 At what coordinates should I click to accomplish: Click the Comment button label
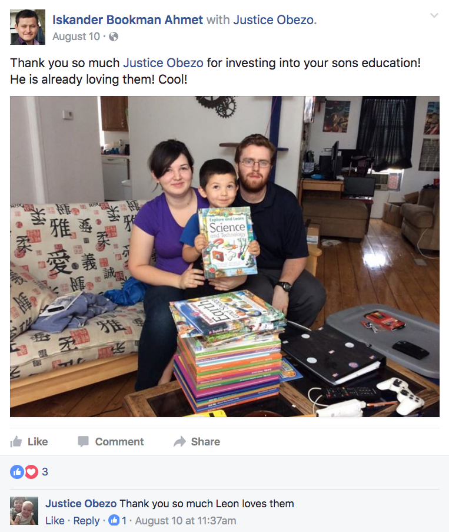119,441
